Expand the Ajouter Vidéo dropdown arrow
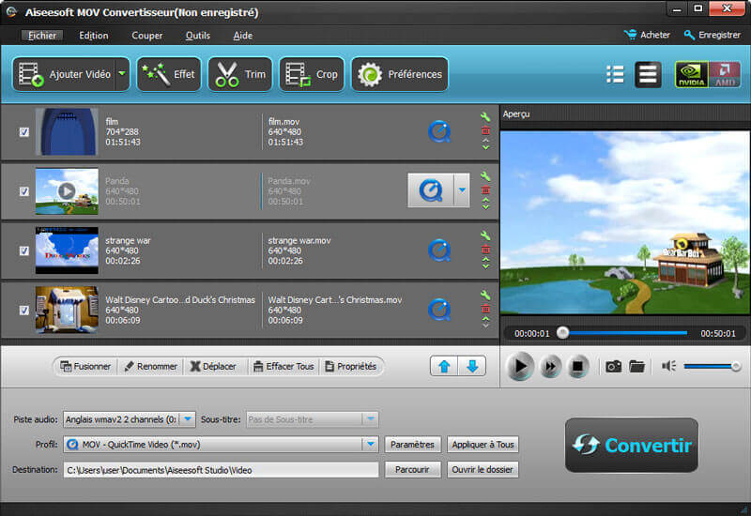751x516 pixels. click(122, 74)
